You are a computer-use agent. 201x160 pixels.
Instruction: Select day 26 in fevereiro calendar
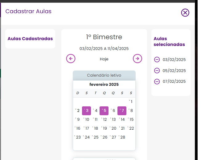(x=104, y=137)
